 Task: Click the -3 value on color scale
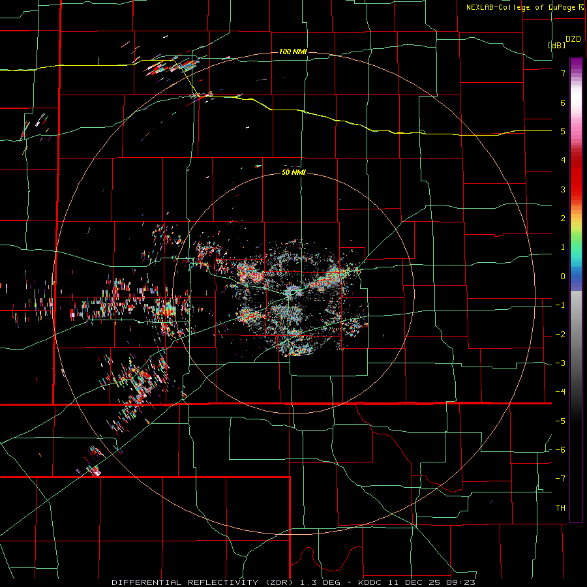[x=560, y=363]
